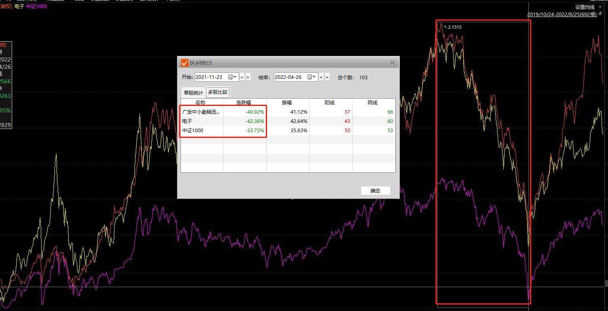Click the 35.63% 振幅 value
Viewport: 608px width, 311px height.
coord(299,130)
